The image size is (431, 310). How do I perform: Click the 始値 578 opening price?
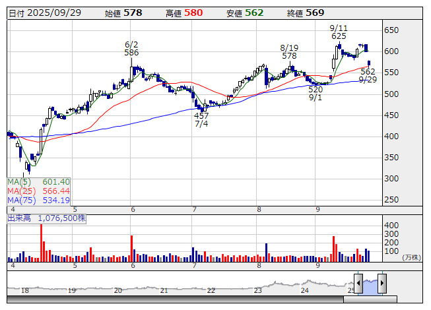[123, 13]
